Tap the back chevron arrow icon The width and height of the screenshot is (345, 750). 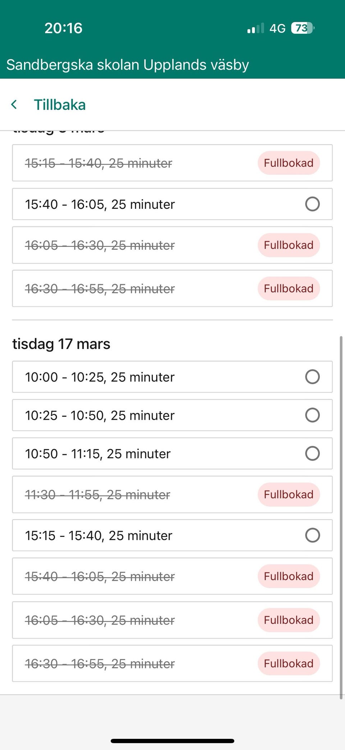tap(14, 105)
